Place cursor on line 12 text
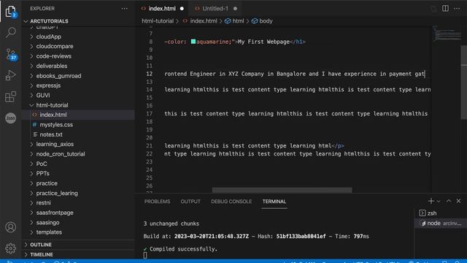The height and width of the screenshot is (263, 467). coord(294,74)
